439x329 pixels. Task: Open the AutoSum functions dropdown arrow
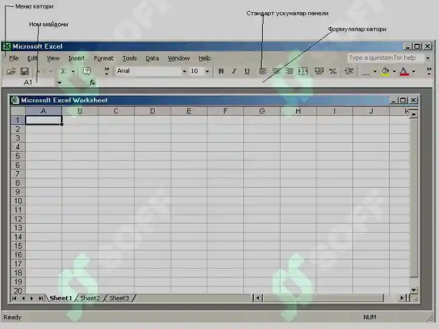[73, 71]
